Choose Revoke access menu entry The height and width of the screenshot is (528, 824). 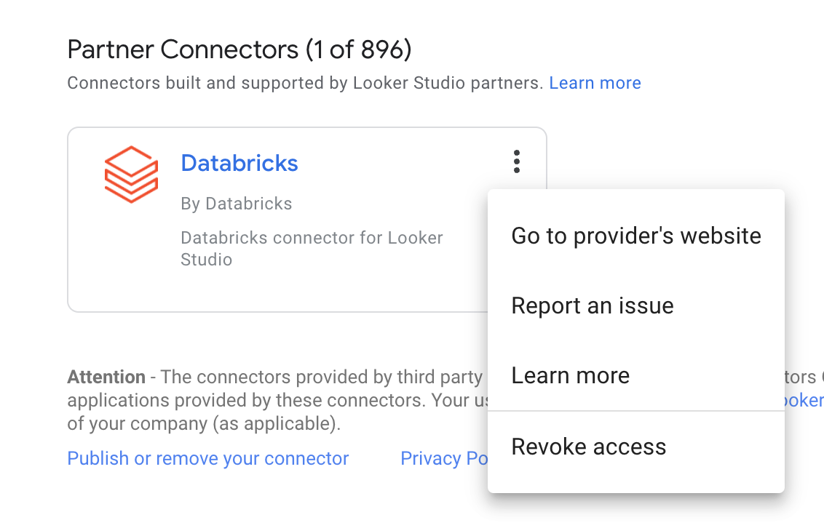pyautogui.click(x=589, y=446)
